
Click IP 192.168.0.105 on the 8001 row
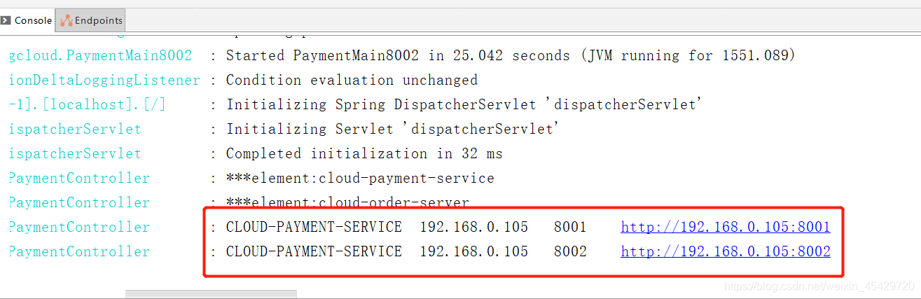click(x=474, y=227)
